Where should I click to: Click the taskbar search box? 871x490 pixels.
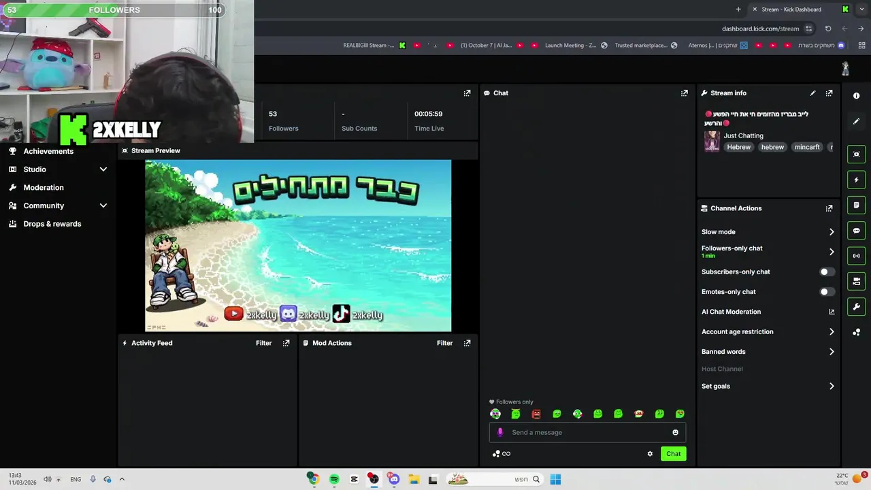[495, 479]
